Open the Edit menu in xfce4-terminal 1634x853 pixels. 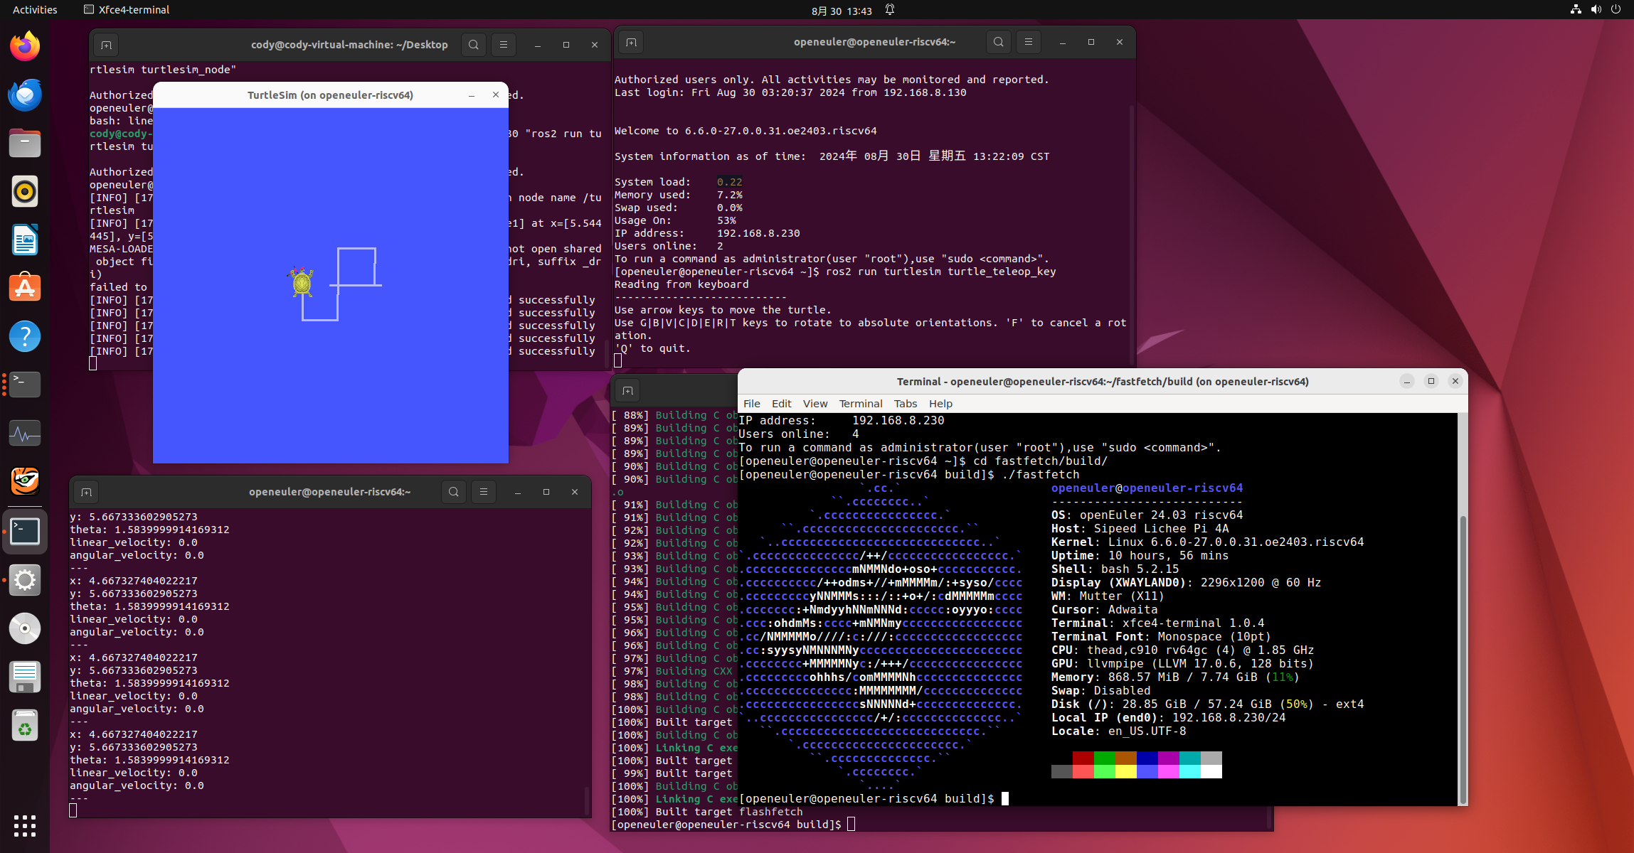coord(781,404)
